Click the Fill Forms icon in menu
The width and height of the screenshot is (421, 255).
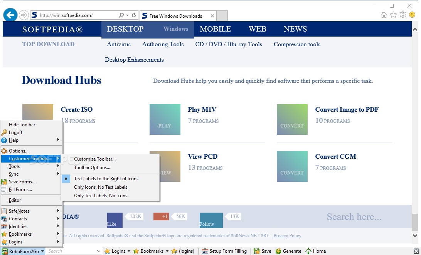(4, 190)
